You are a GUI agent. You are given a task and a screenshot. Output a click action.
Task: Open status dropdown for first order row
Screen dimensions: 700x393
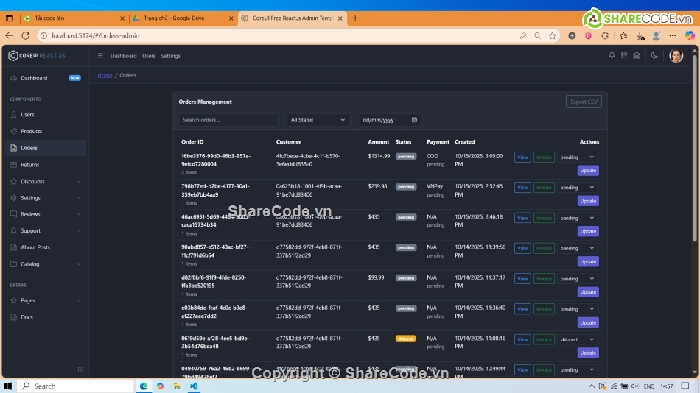578,157
